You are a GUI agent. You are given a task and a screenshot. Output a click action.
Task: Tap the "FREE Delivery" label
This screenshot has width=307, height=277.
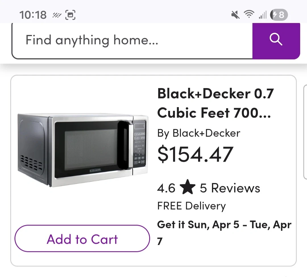tap(191, 206)
